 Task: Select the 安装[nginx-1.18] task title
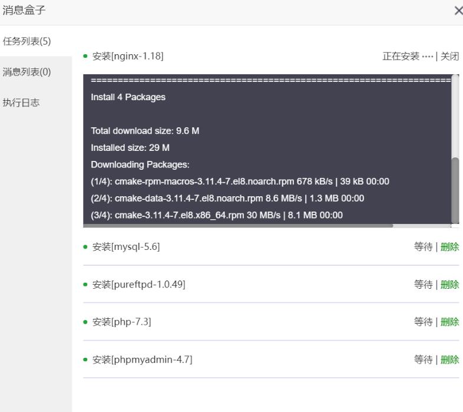(128, 56)
